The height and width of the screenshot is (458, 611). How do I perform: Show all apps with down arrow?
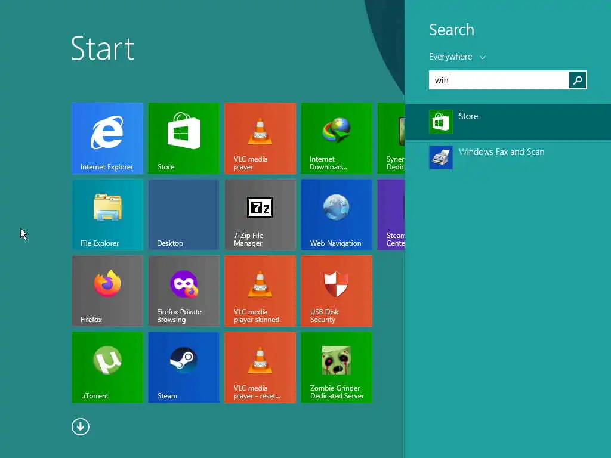(81, 426)
